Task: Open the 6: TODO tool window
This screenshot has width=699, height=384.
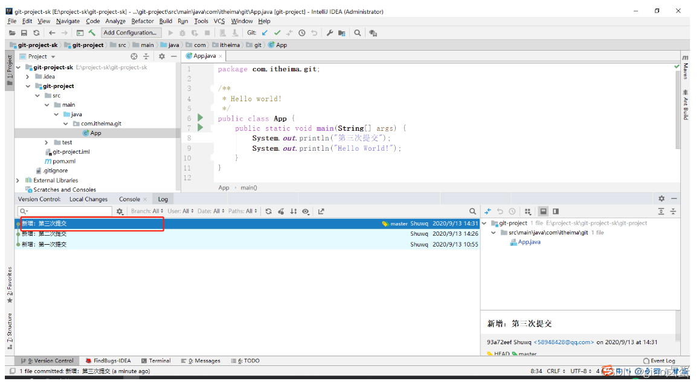Action: point(245,361)
